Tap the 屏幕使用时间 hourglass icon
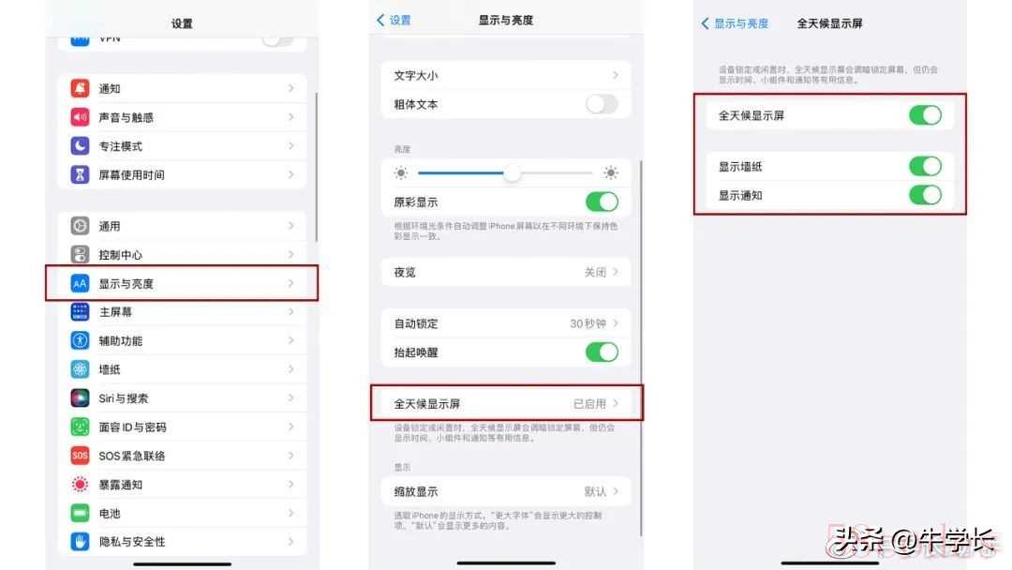The width and height of the screenshot is (1012, 570). (x=80, y=174)
